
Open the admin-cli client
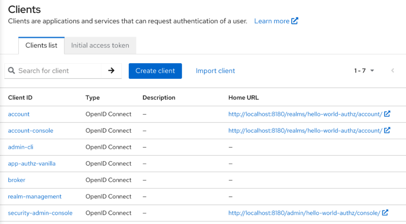click(x=20, y=147)
